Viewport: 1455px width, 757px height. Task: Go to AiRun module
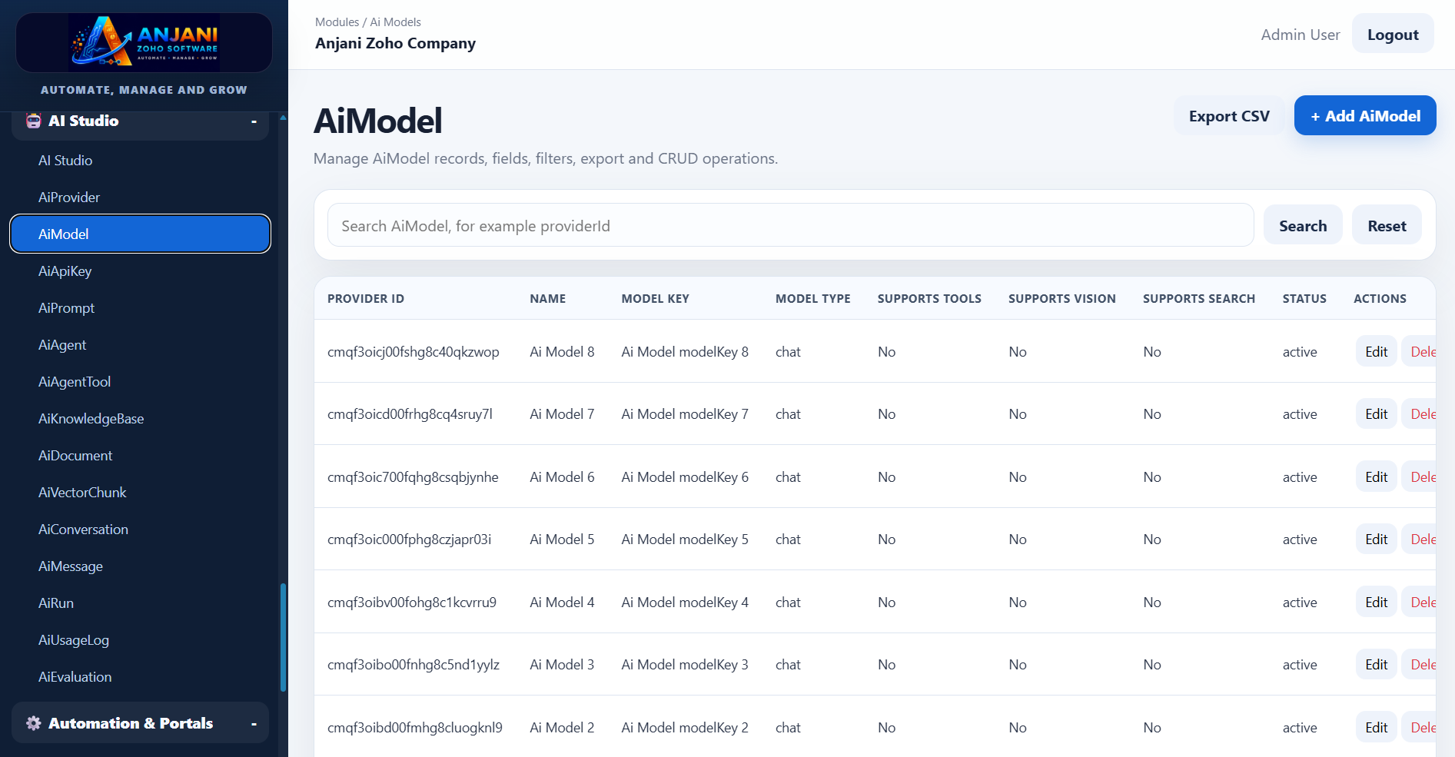pyautogui.click(x=56, y=603)
